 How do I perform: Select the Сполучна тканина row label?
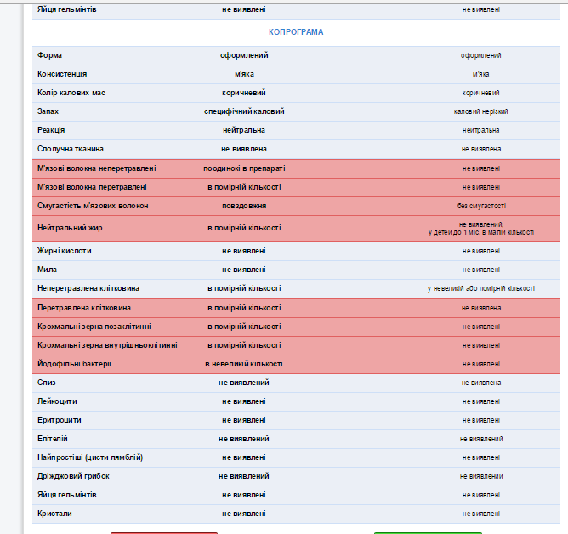[x=70, y=149]
